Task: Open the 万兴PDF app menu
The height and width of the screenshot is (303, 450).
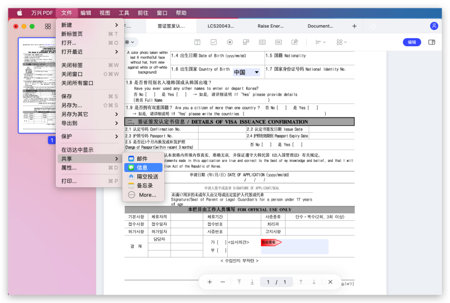Action: pyautogui.click(x=42, y=13)
